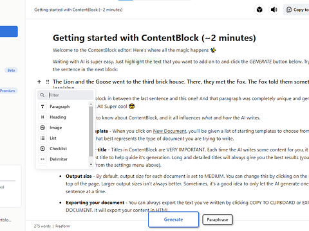Choose the Checklist block icon
The width and height of the screenshot is (309, 231).
pyautogui.click(x=42, y=148)
